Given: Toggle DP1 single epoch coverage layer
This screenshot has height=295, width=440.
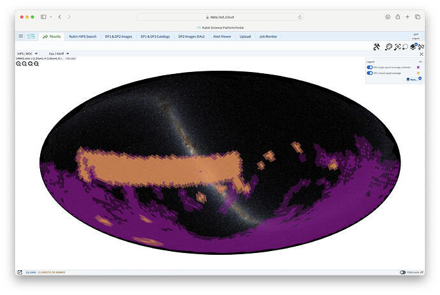Looking at the screenshot, I should tap(370, 68).
